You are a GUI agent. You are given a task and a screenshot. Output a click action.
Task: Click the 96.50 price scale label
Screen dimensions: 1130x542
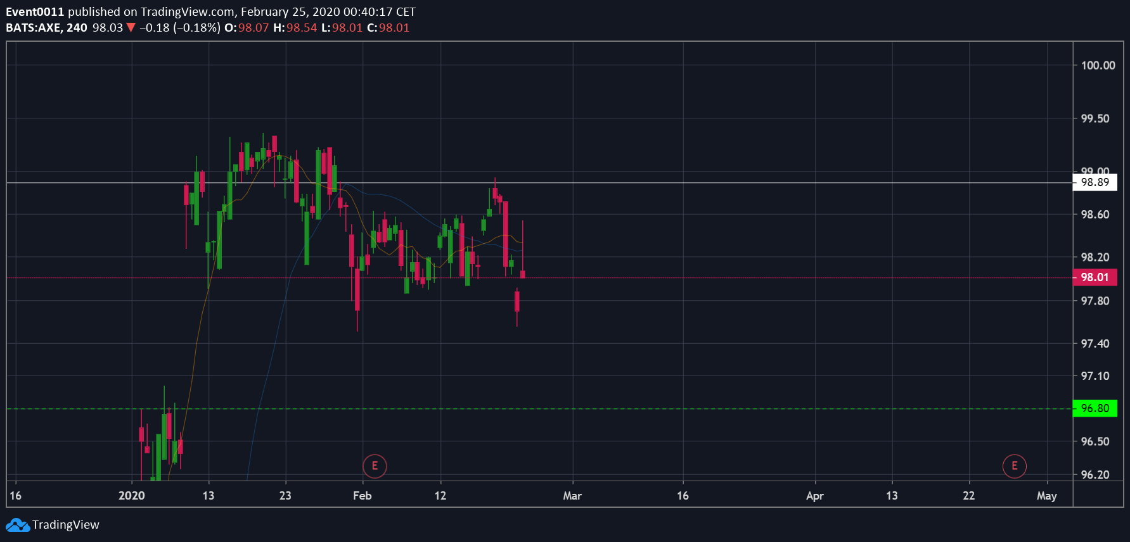[x=1095, y=441]
